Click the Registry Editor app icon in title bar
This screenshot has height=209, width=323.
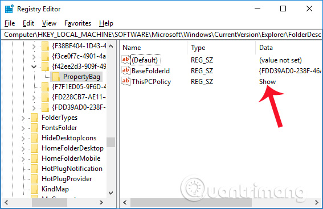point(9,9)
